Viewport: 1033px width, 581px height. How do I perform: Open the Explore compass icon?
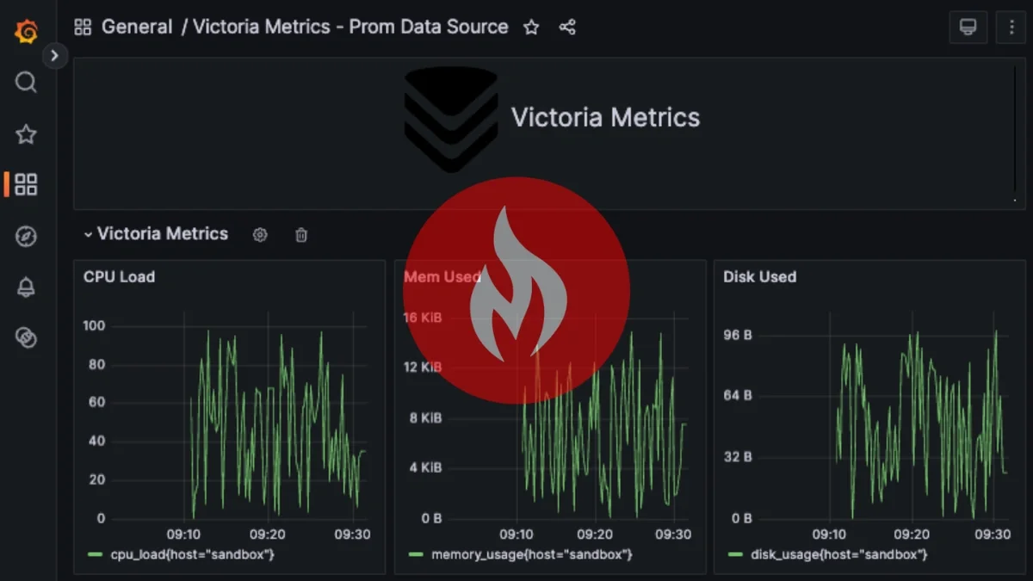[26, 237]
